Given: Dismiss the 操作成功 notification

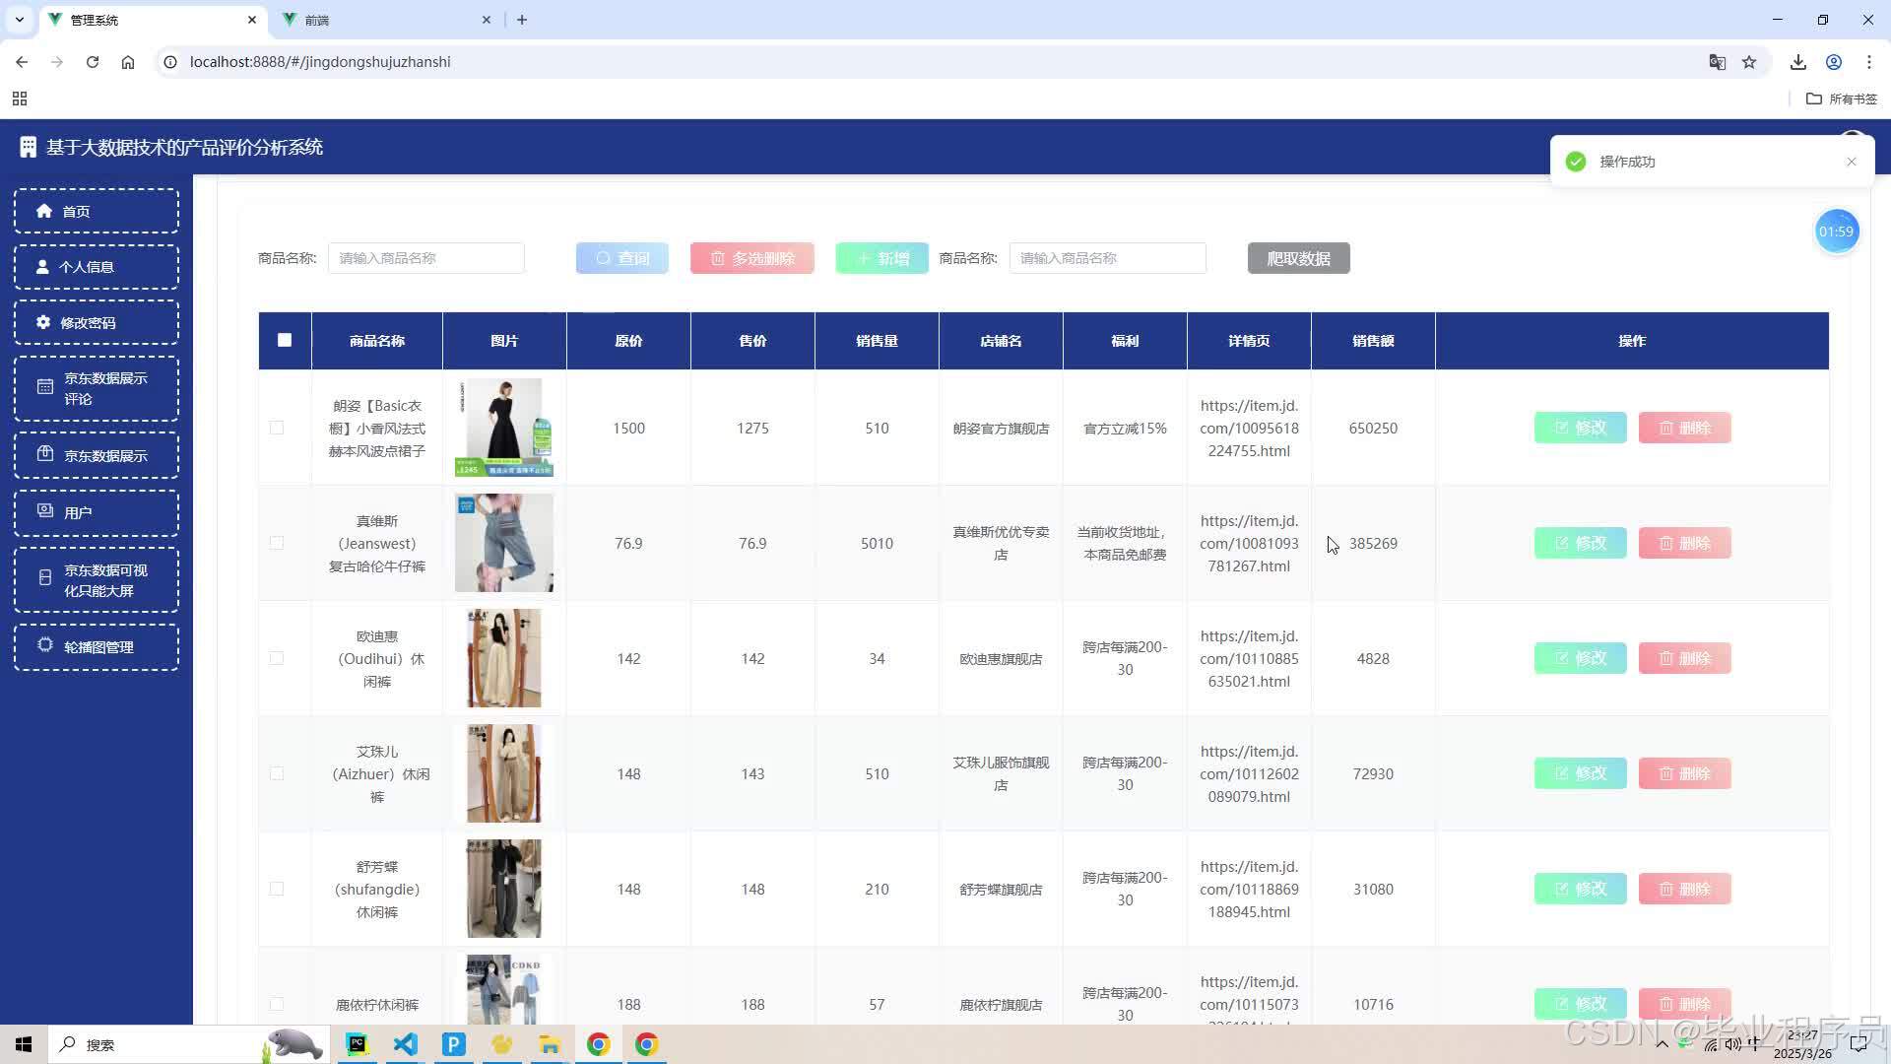Looking at the screenshot, I should pos(1851,162).
